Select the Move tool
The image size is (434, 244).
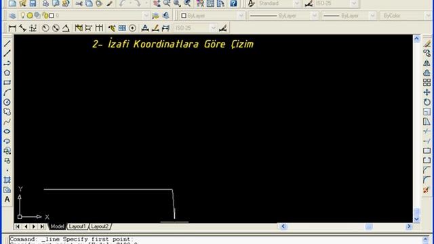(427, 92)
